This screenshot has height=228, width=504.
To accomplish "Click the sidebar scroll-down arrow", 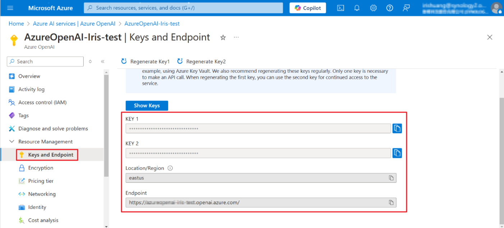I will tap(106, 226).
